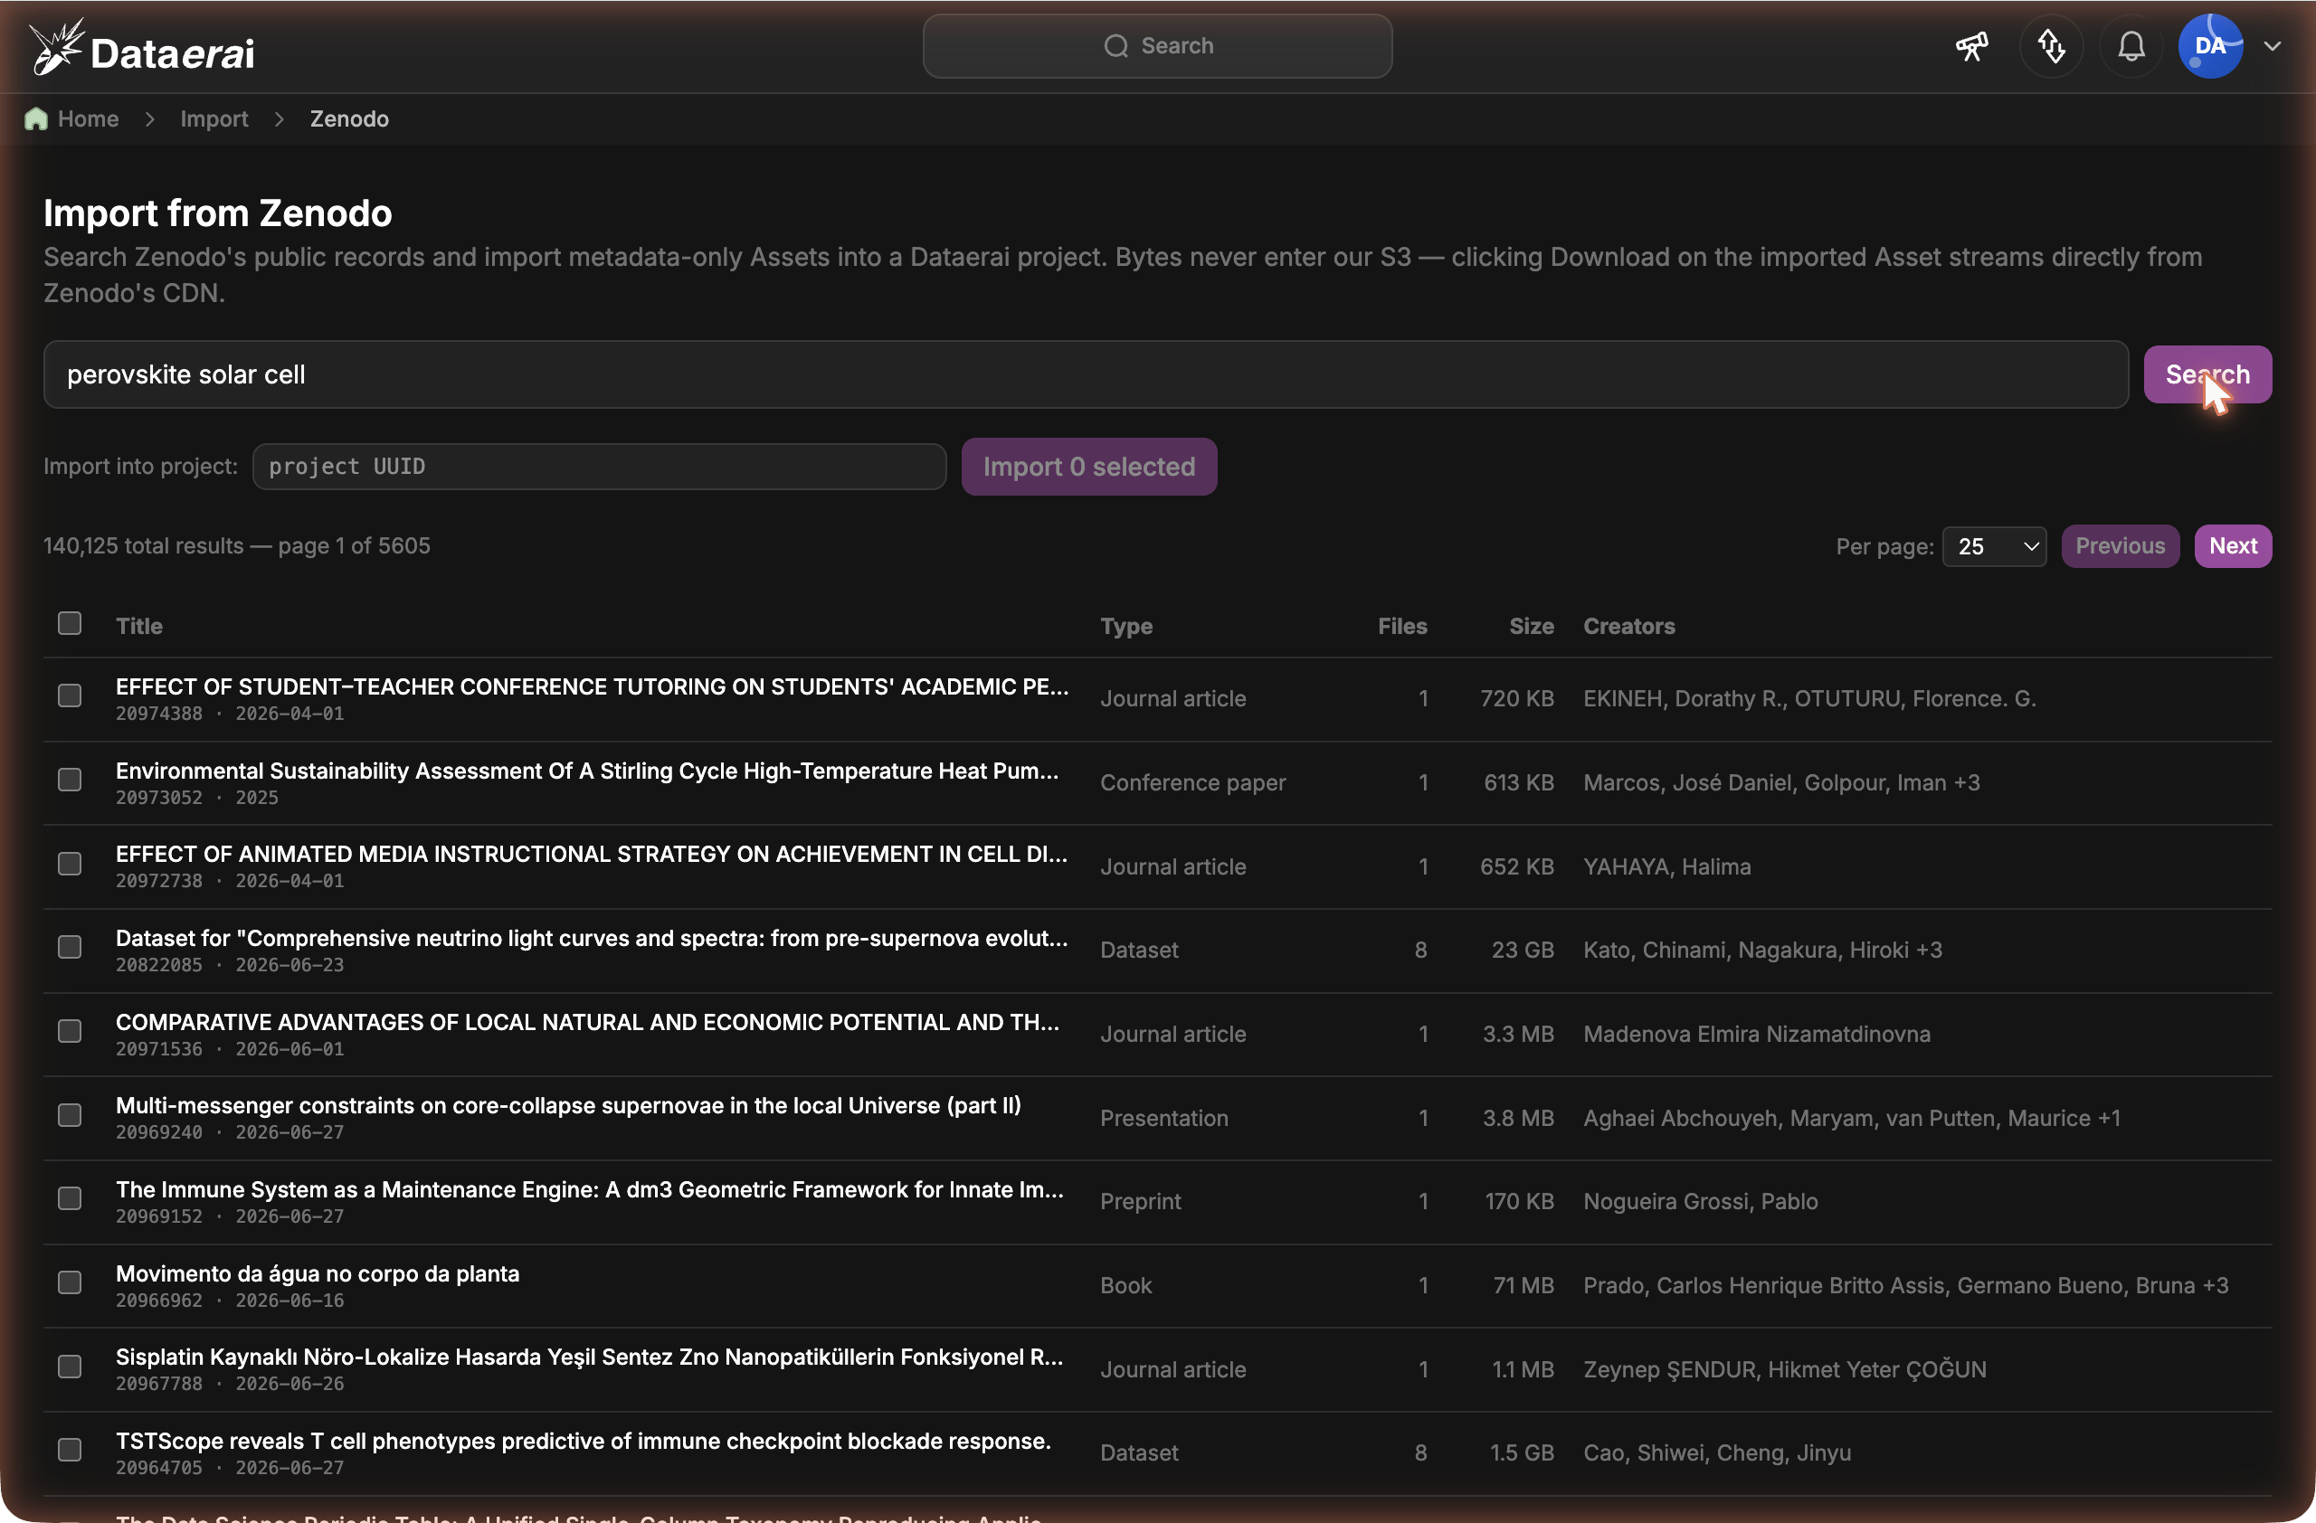The image size is (2316, 1523).
Task: Click the Title column header
Action: click(x=139, y=627)
